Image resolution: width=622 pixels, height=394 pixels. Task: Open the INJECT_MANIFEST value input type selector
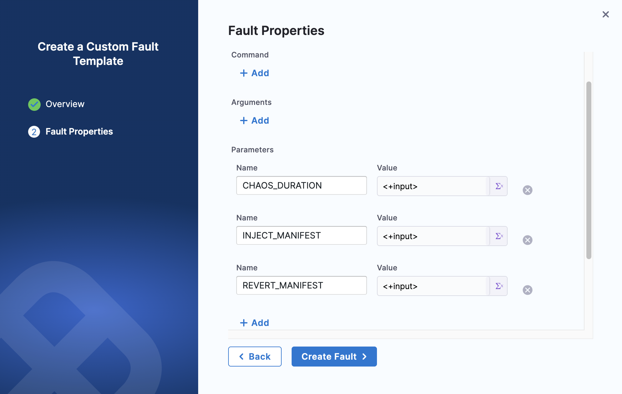point(499,236)
